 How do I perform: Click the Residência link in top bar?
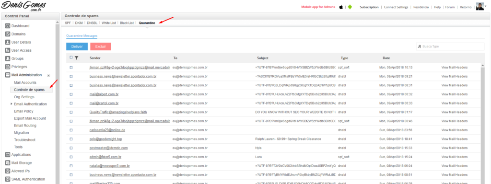click(421, 7)
